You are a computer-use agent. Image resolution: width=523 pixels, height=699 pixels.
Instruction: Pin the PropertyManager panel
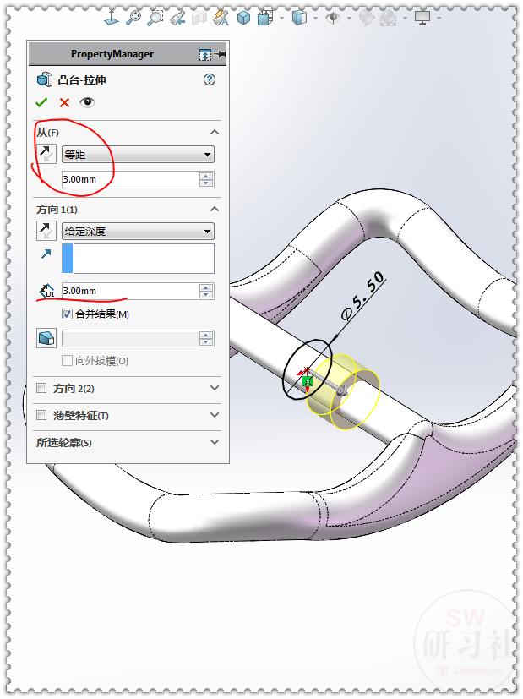(x=220, y=54)
